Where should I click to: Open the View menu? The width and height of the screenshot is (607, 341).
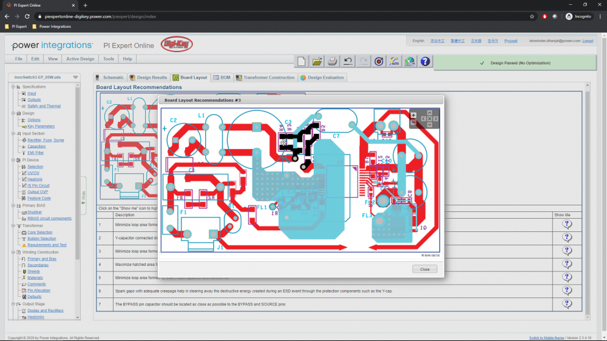[53, 59]
